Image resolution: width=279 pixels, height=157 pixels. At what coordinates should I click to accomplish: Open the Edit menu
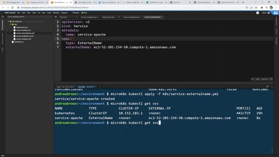(24, 13)
